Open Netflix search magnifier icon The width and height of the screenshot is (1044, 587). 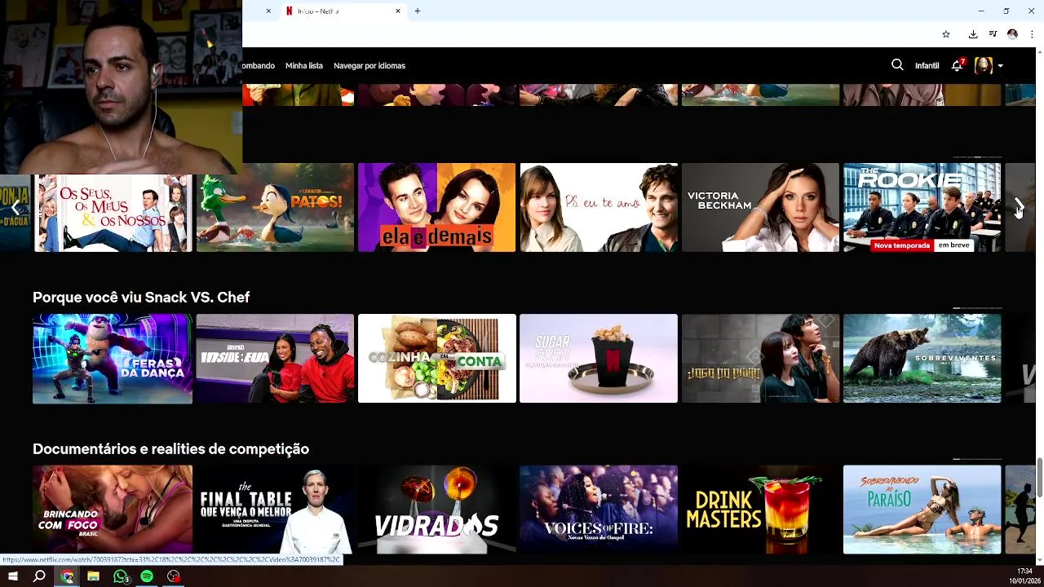coord(897,65)
